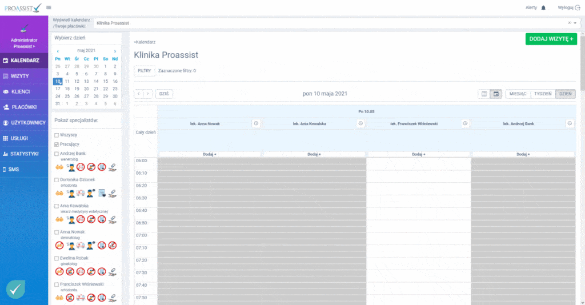The width and height of the screenshot is (585, 305).
Task: Click the Proassist logo
Action: pos(23,8)
